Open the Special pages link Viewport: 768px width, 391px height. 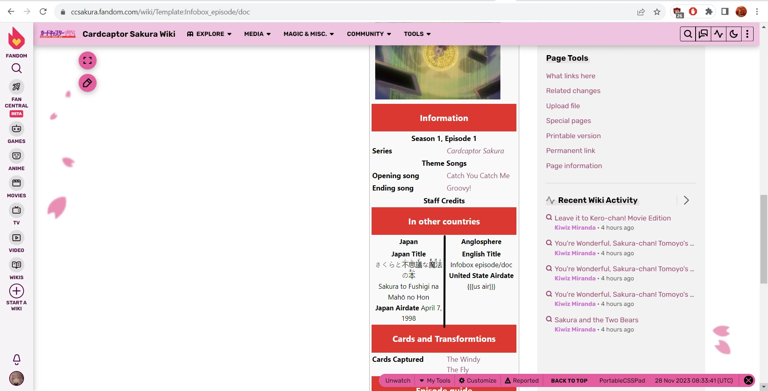tap(568, 121)
